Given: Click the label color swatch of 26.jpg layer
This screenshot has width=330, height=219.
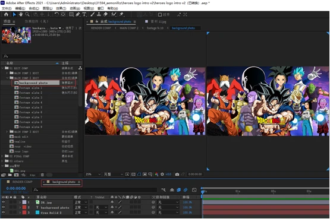Looking at the screenshot, I should coord(24,202).
